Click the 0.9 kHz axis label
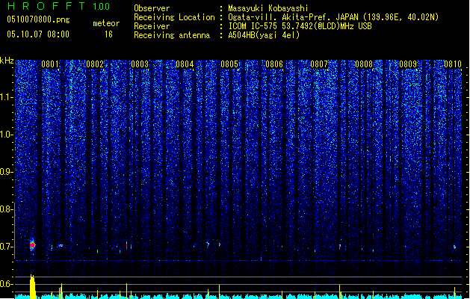Screen dimensions: 470x299 (x=6, y=172)
